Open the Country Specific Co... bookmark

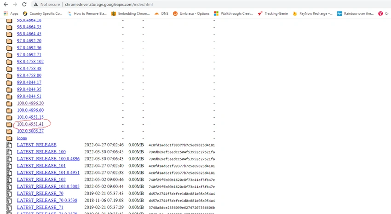click(x=42, y=13)
